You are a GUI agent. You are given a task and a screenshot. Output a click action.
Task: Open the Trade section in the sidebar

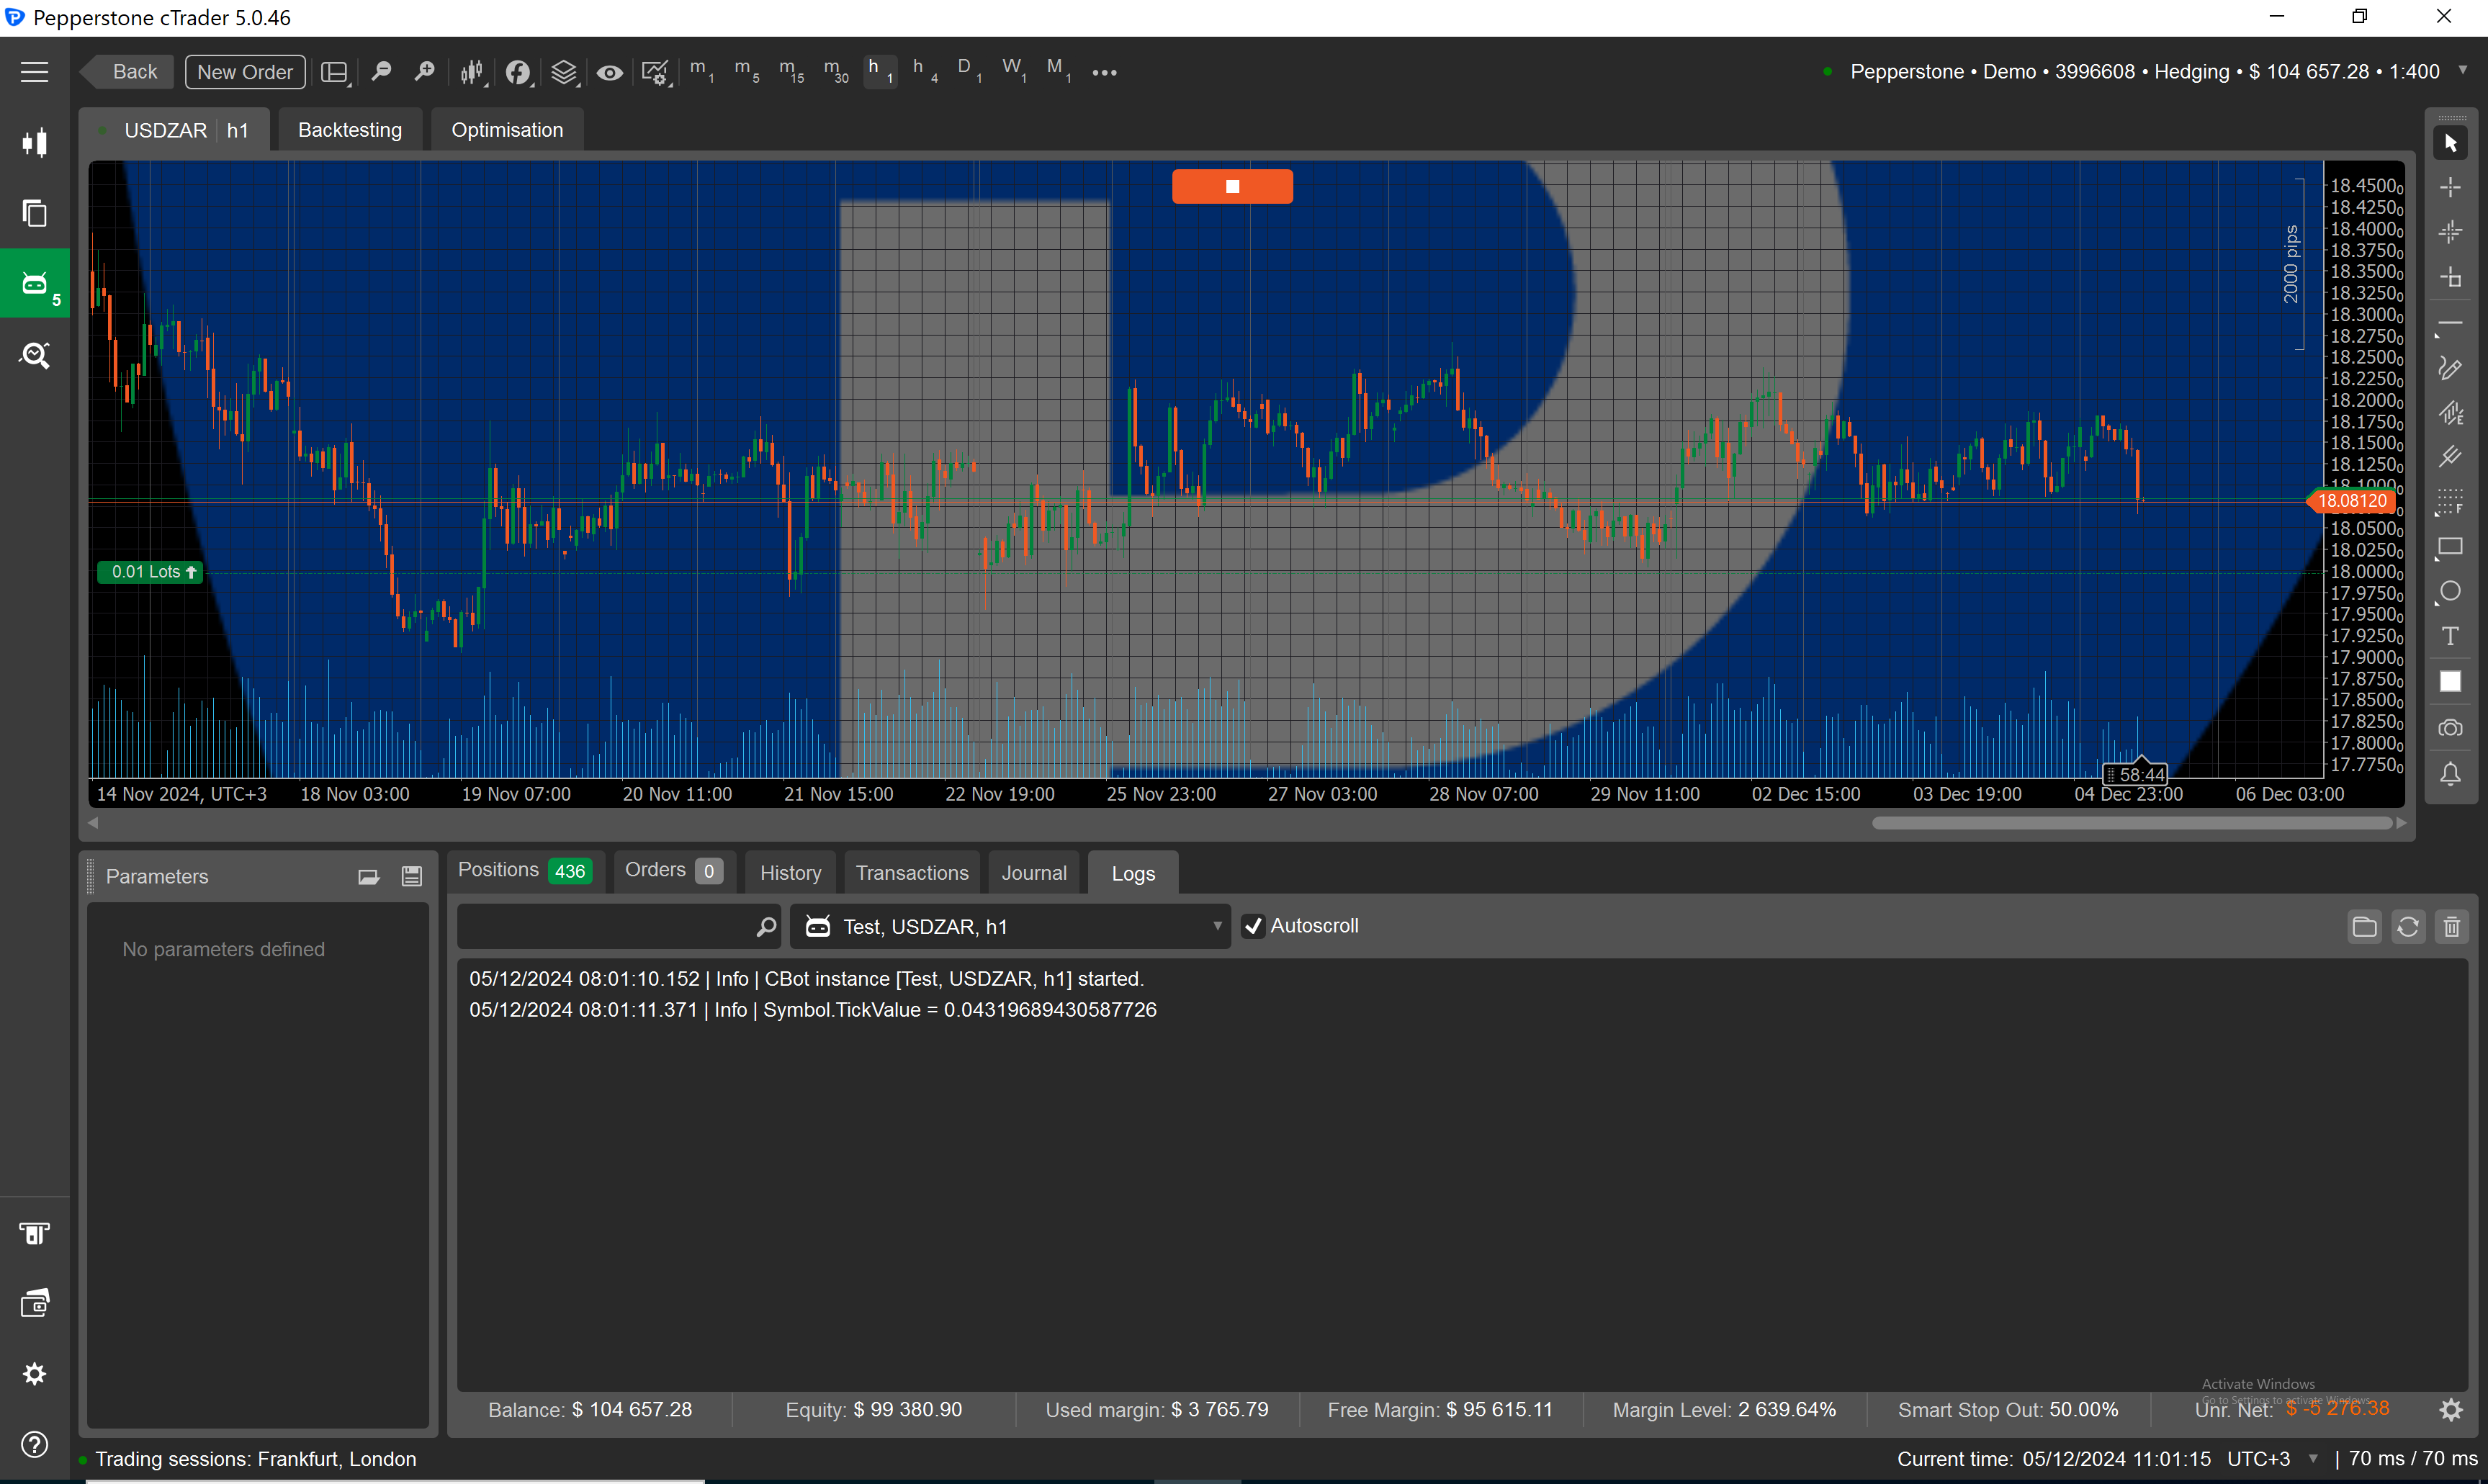(34, 143)
